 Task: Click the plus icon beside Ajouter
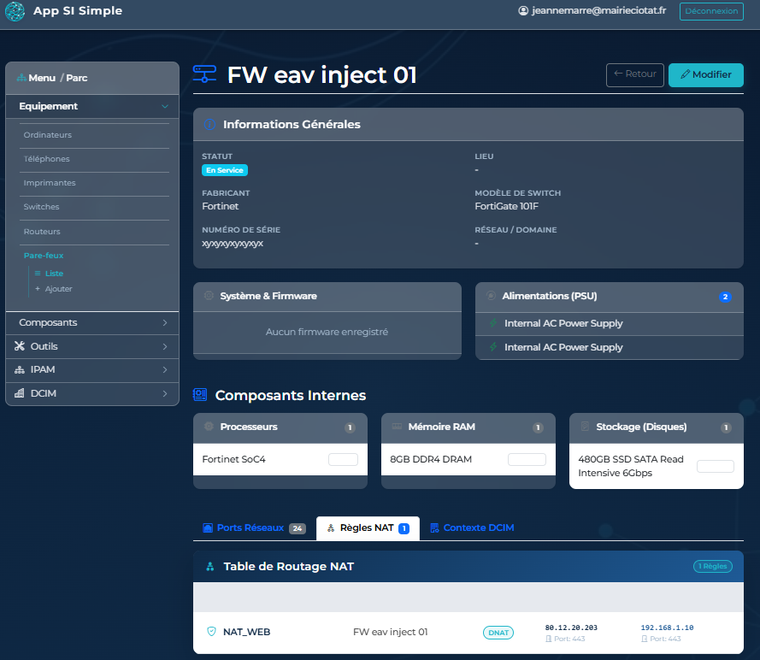38,289
